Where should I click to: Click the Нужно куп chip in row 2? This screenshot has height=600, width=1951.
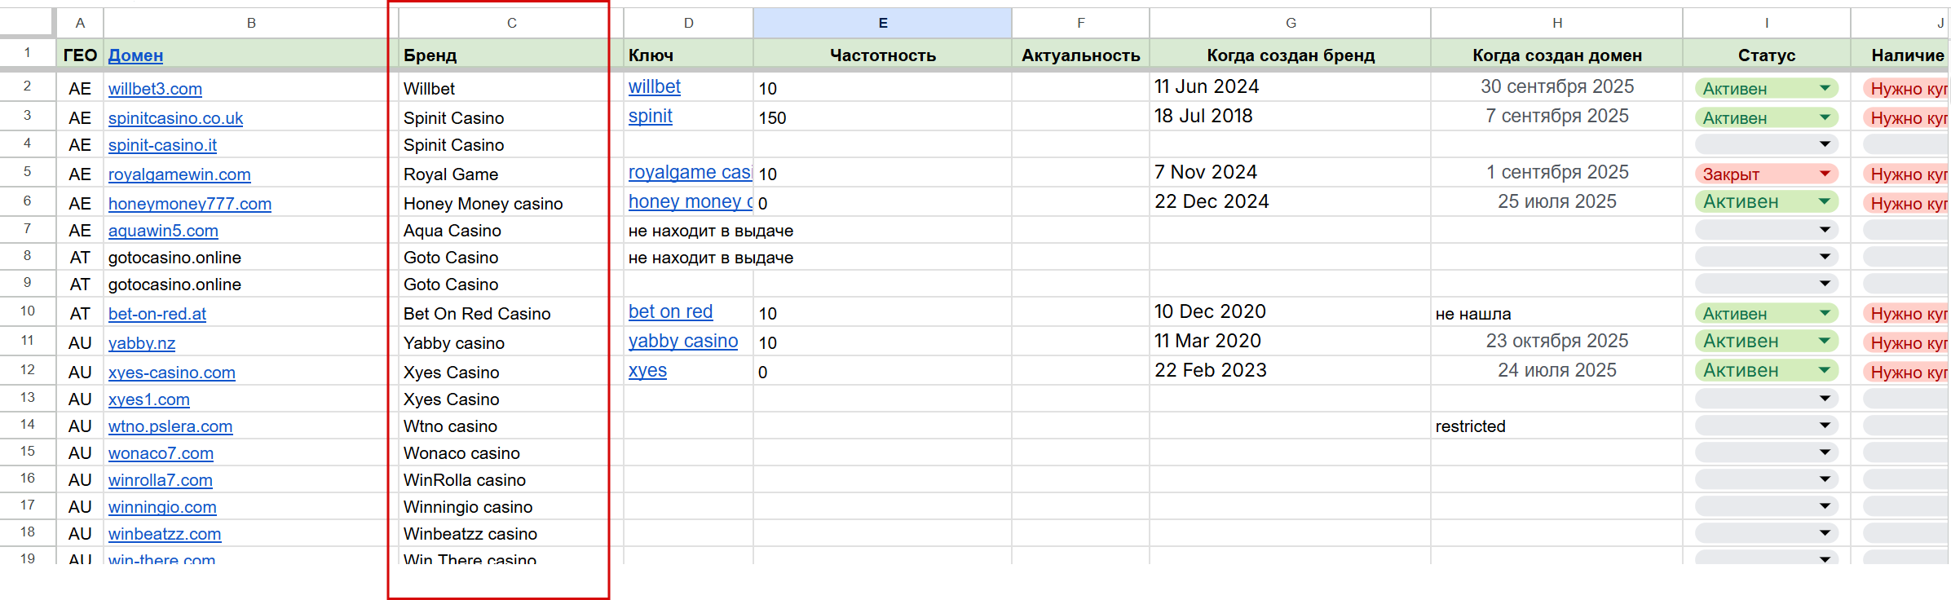point(1906,89)
